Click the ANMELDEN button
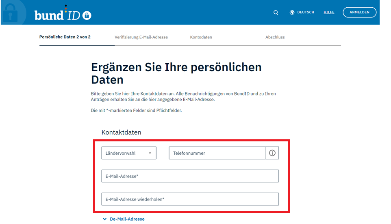Image resolution: width=391 pixels, height=224 pixels. (x=359, y=12)
